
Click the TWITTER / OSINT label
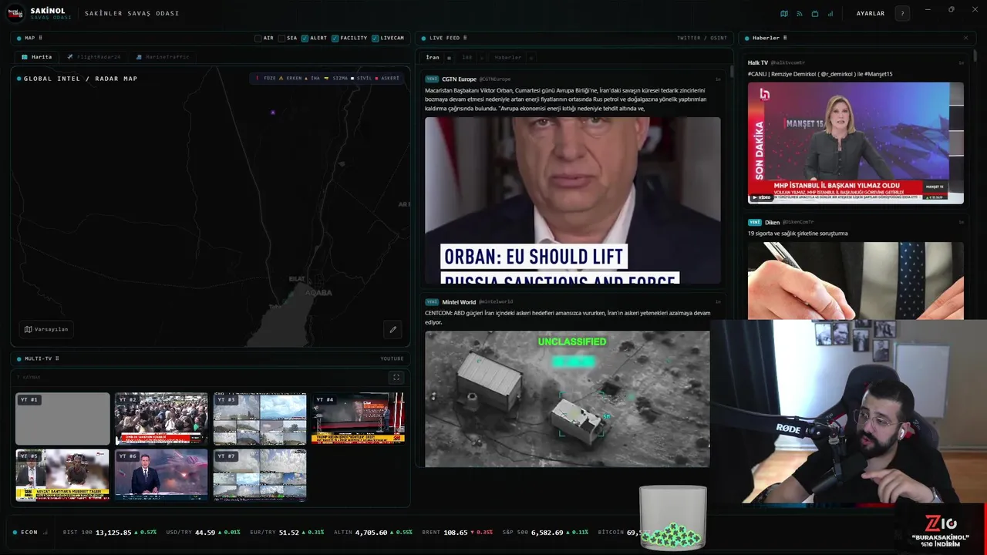click(x=702, y=38)
